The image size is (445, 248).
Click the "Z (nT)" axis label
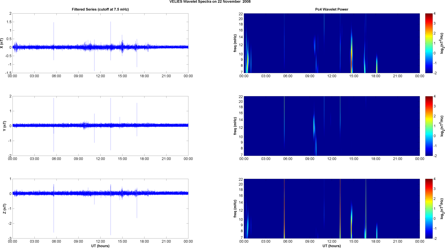tap(4, 209)
